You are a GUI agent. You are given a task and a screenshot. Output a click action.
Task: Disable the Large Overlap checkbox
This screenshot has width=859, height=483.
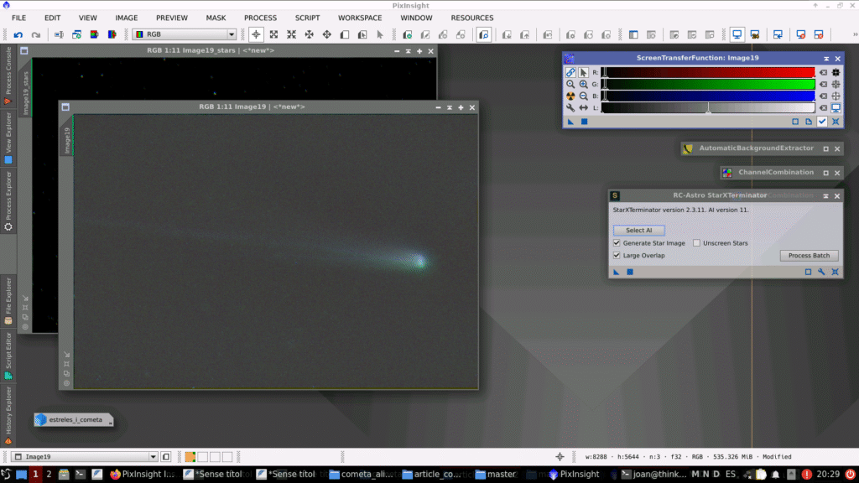click(617, 255)
